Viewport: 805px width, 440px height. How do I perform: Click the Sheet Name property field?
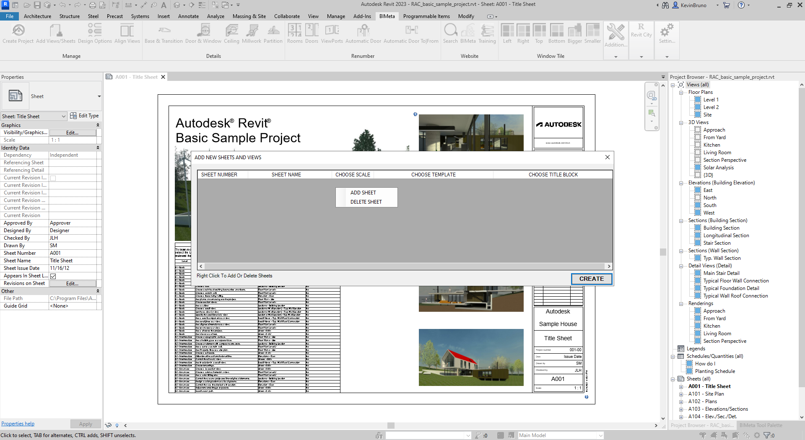point(73,261)
